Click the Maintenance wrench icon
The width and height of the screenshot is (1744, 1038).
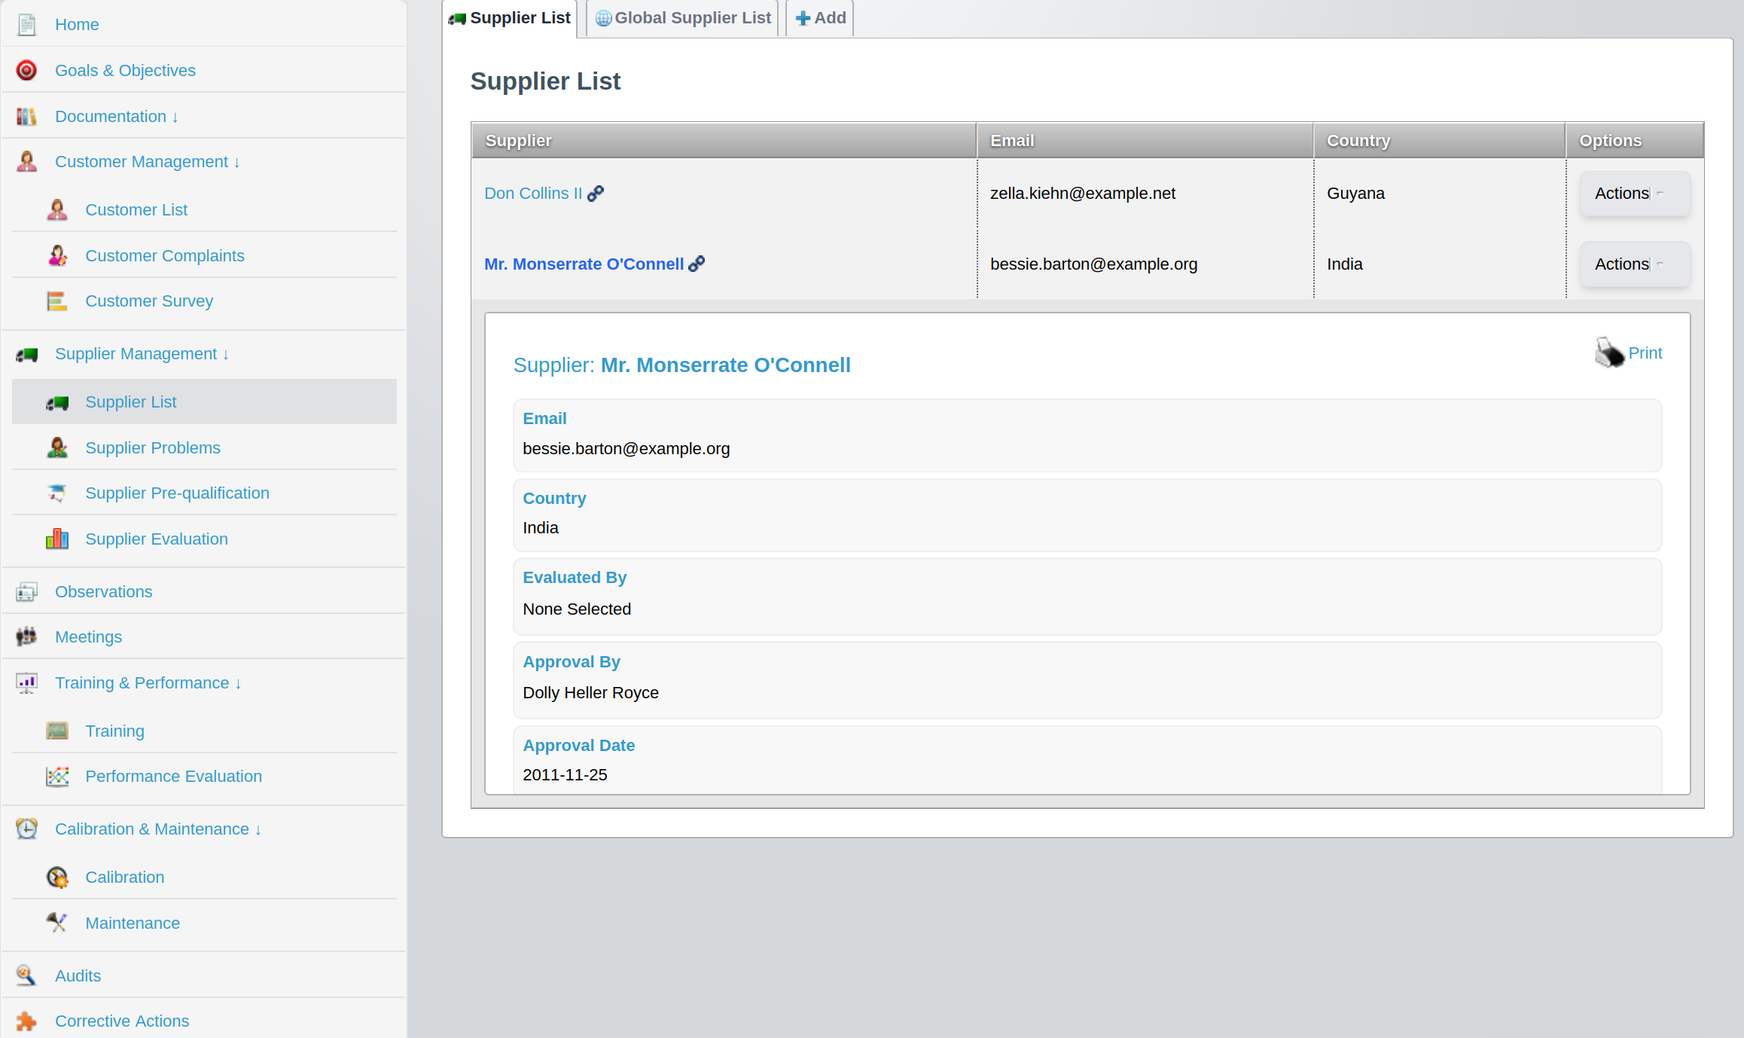(x=57, y=922)
